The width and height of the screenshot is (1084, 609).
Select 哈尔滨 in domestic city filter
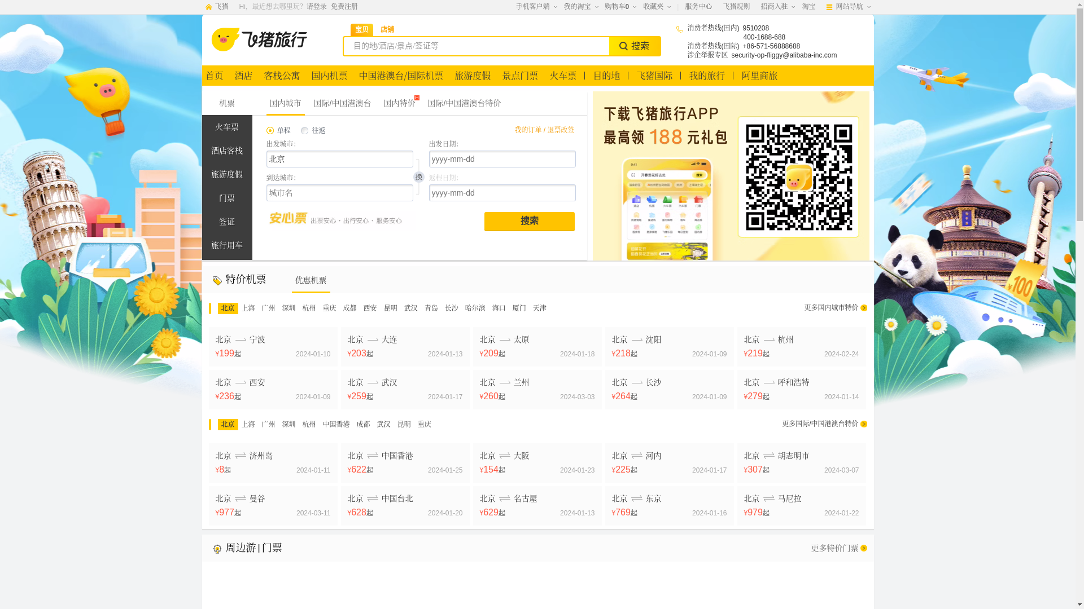click(x=475, y=308)
